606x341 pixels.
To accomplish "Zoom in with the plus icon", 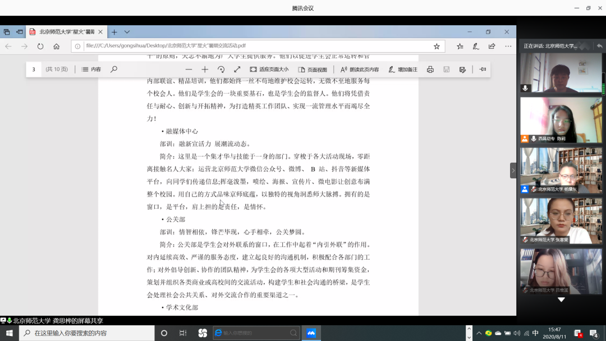I will click(x=205, y=70).
